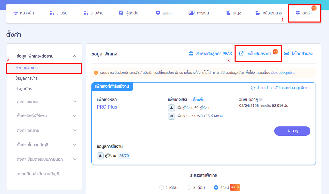Image resolution: width=329 pixels, height=194 pixels.
Task: Click the external link icon for ขอใบเสนอราคา
Action: [x=241, y=53]
